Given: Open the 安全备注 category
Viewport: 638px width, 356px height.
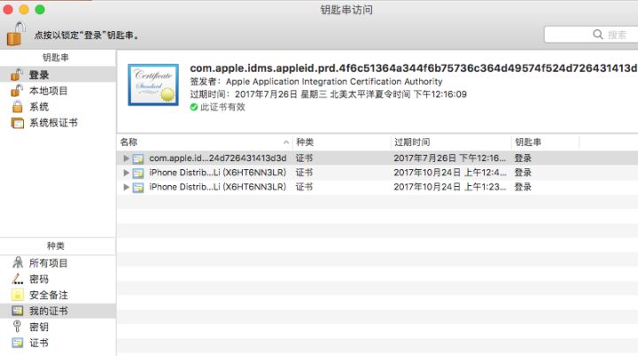Looking at the screenshot, I should pyautogui.click(x=48, y=295).
